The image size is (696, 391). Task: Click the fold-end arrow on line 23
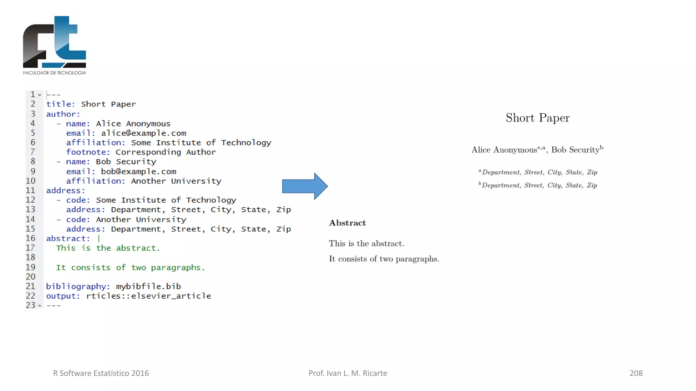[x=40, y=305]
